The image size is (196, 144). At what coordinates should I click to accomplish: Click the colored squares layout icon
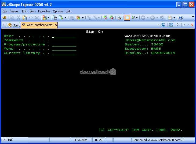pyautogui.click(x=45, y=18)
